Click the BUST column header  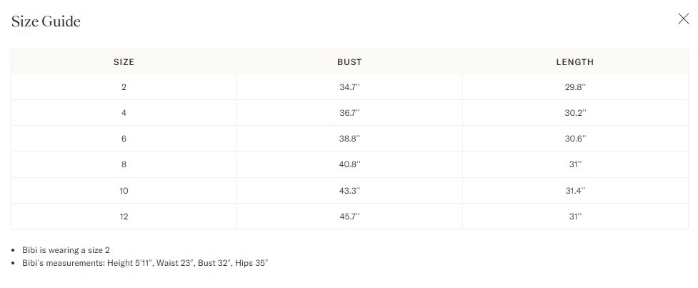[349, 62]
